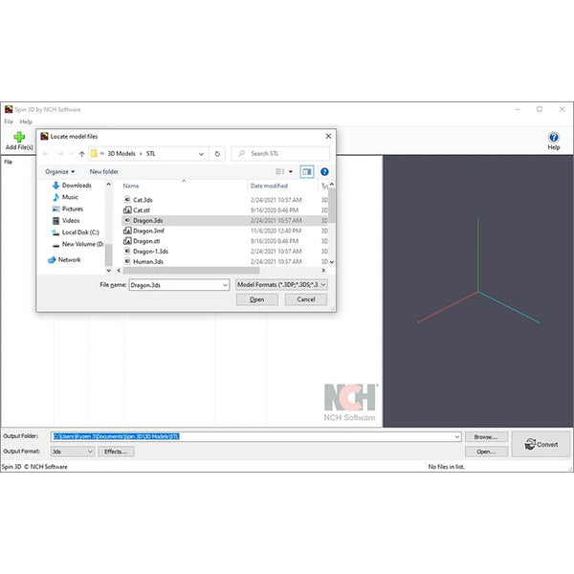574x574 pixels.
Task: Open the File menu in Spin 3D
Action: point(9,121)
